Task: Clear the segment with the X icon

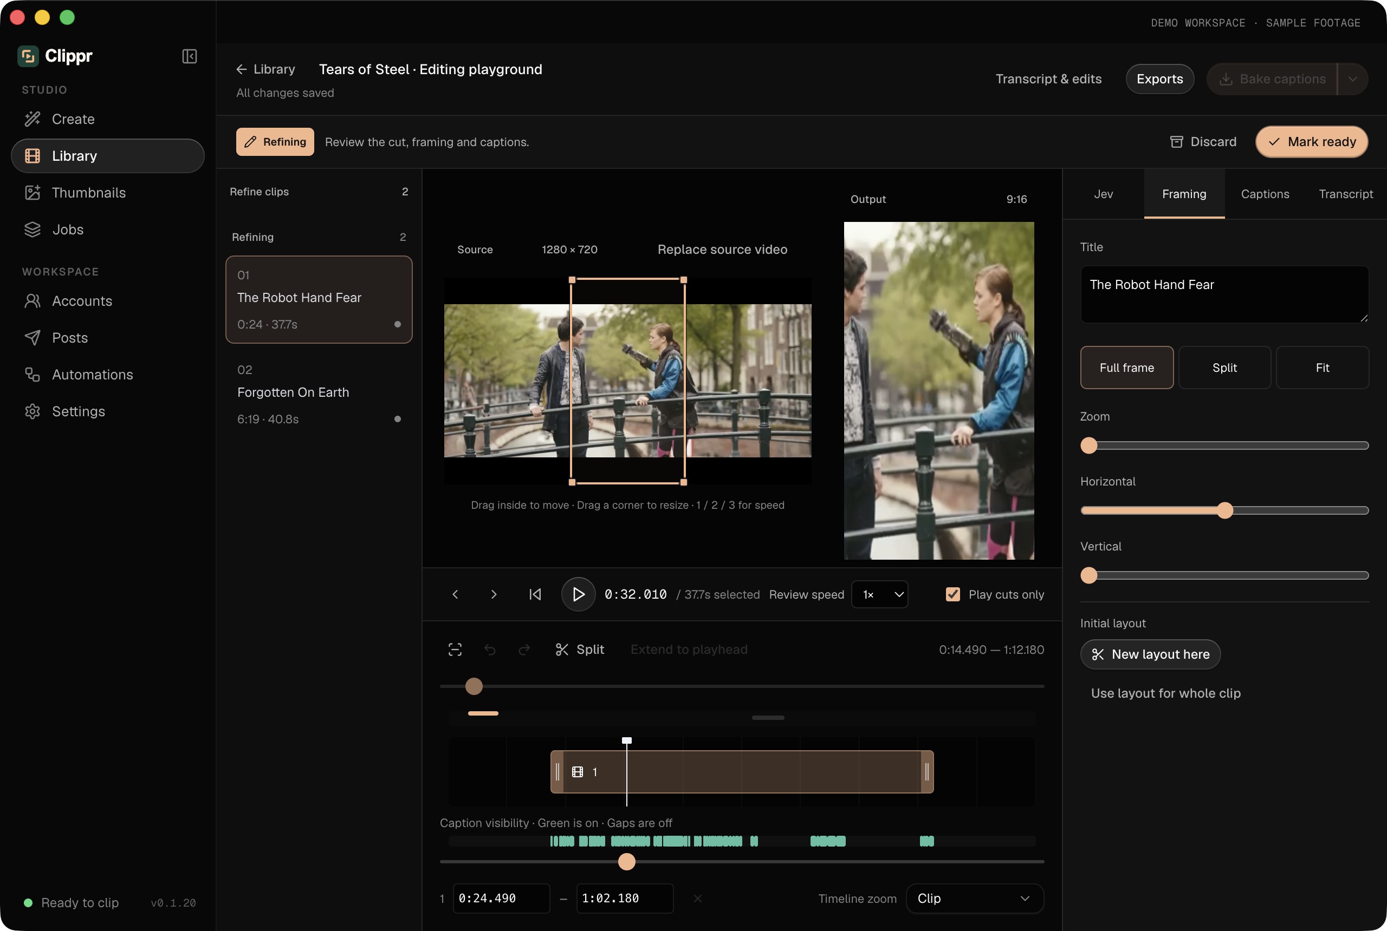Action: coord(698,899)
